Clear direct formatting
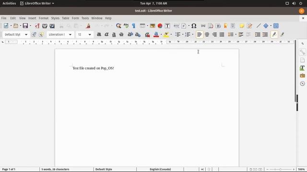 pyautogui.click(x=147, y=34)
